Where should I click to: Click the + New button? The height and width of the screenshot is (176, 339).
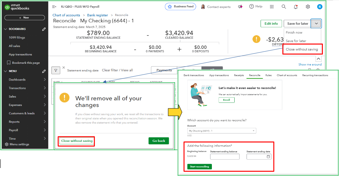point(25,18)
